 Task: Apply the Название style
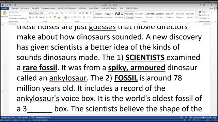pos(119,15)
